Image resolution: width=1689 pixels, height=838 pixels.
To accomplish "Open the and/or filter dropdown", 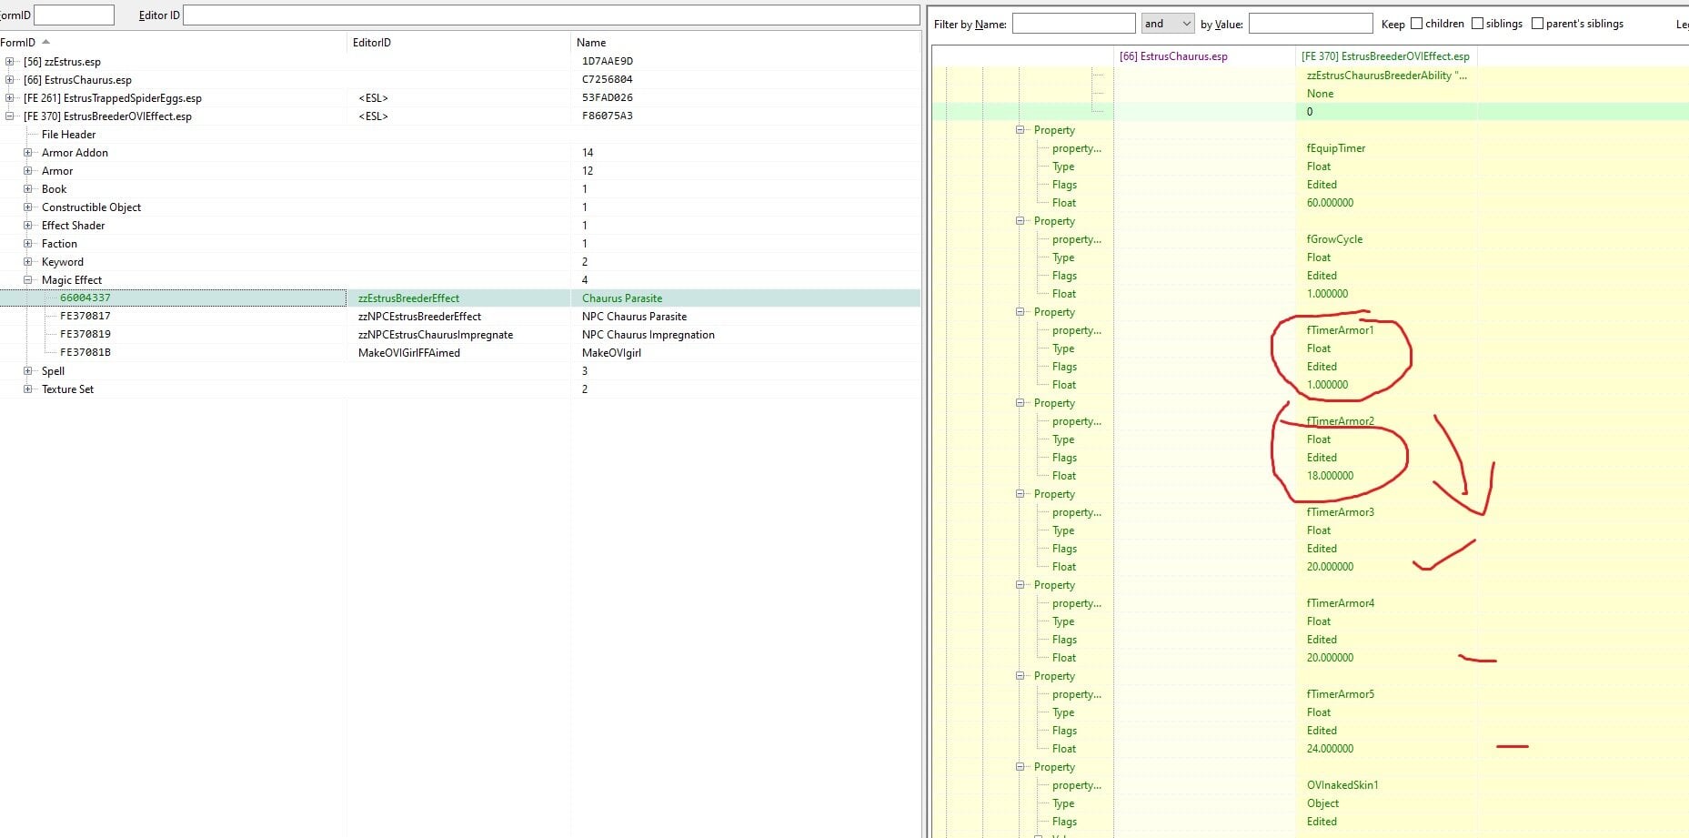I will point(1168,24).
